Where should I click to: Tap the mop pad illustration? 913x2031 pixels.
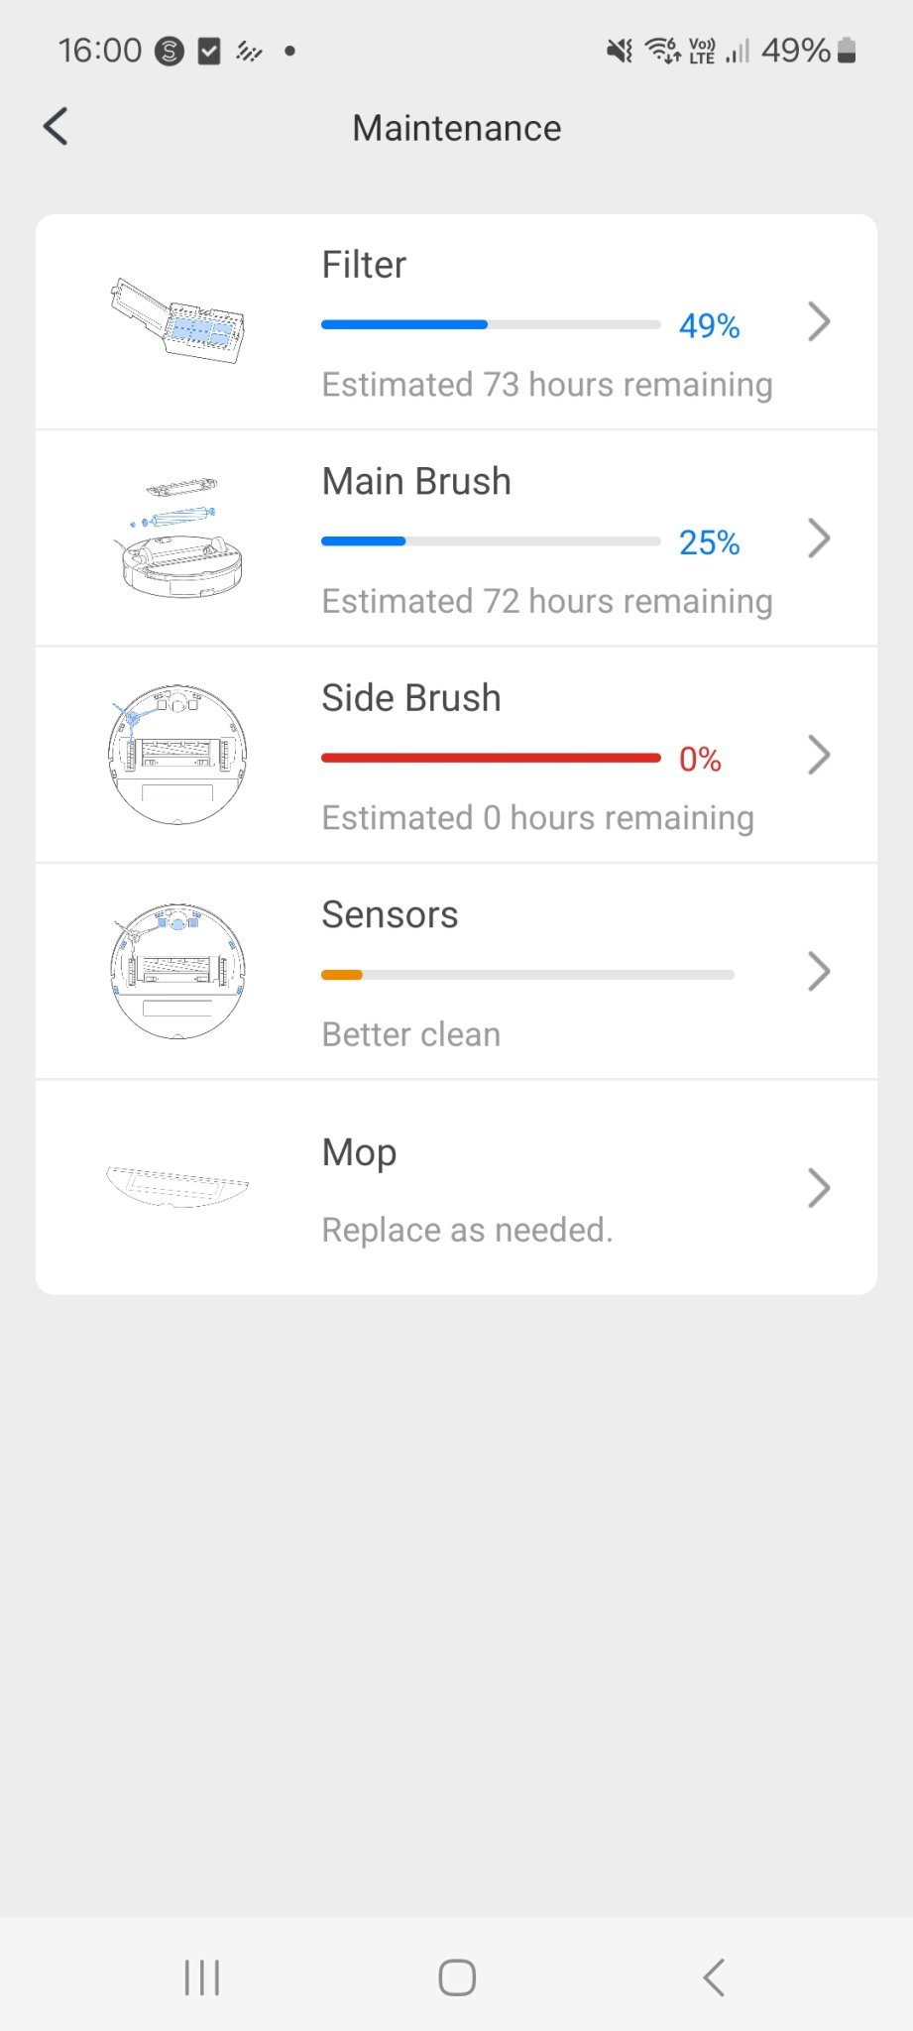click(x=178, y=1186)
